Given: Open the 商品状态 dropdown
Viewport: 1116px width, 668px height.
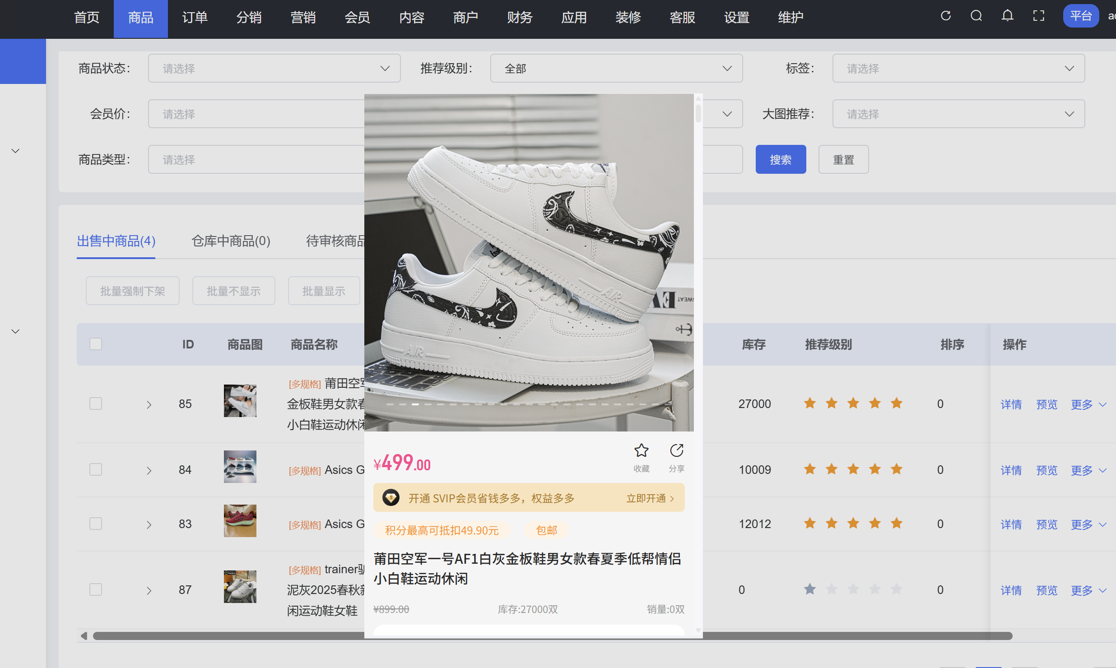Looking at the screenshot, I should pyautogui.click(x=274, y=68).
